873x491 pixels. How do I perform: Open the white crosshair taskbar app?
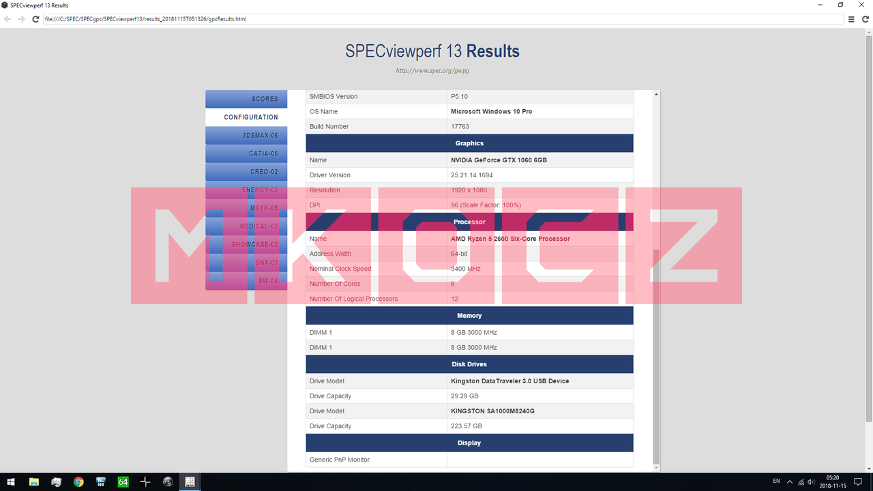[x=145, y=481]
